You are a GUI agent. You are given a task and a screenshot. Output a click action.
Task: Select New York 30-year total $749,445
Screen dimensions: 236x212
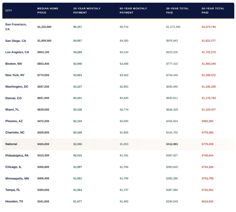coord(172,75)
